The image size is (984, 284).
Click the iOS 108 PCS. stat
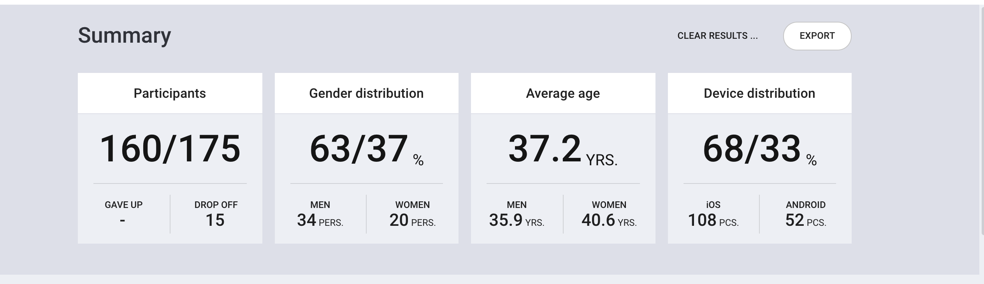713,214
